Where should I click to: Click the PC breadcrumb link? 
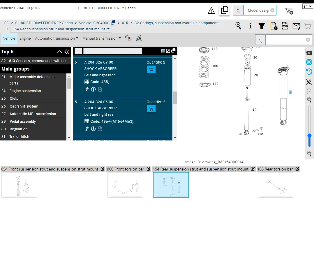[x=7, y=23]
